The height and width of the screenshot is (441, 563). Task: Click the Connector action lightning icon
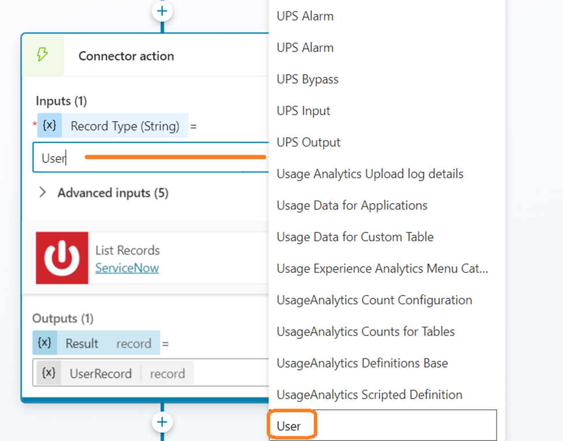42,55
